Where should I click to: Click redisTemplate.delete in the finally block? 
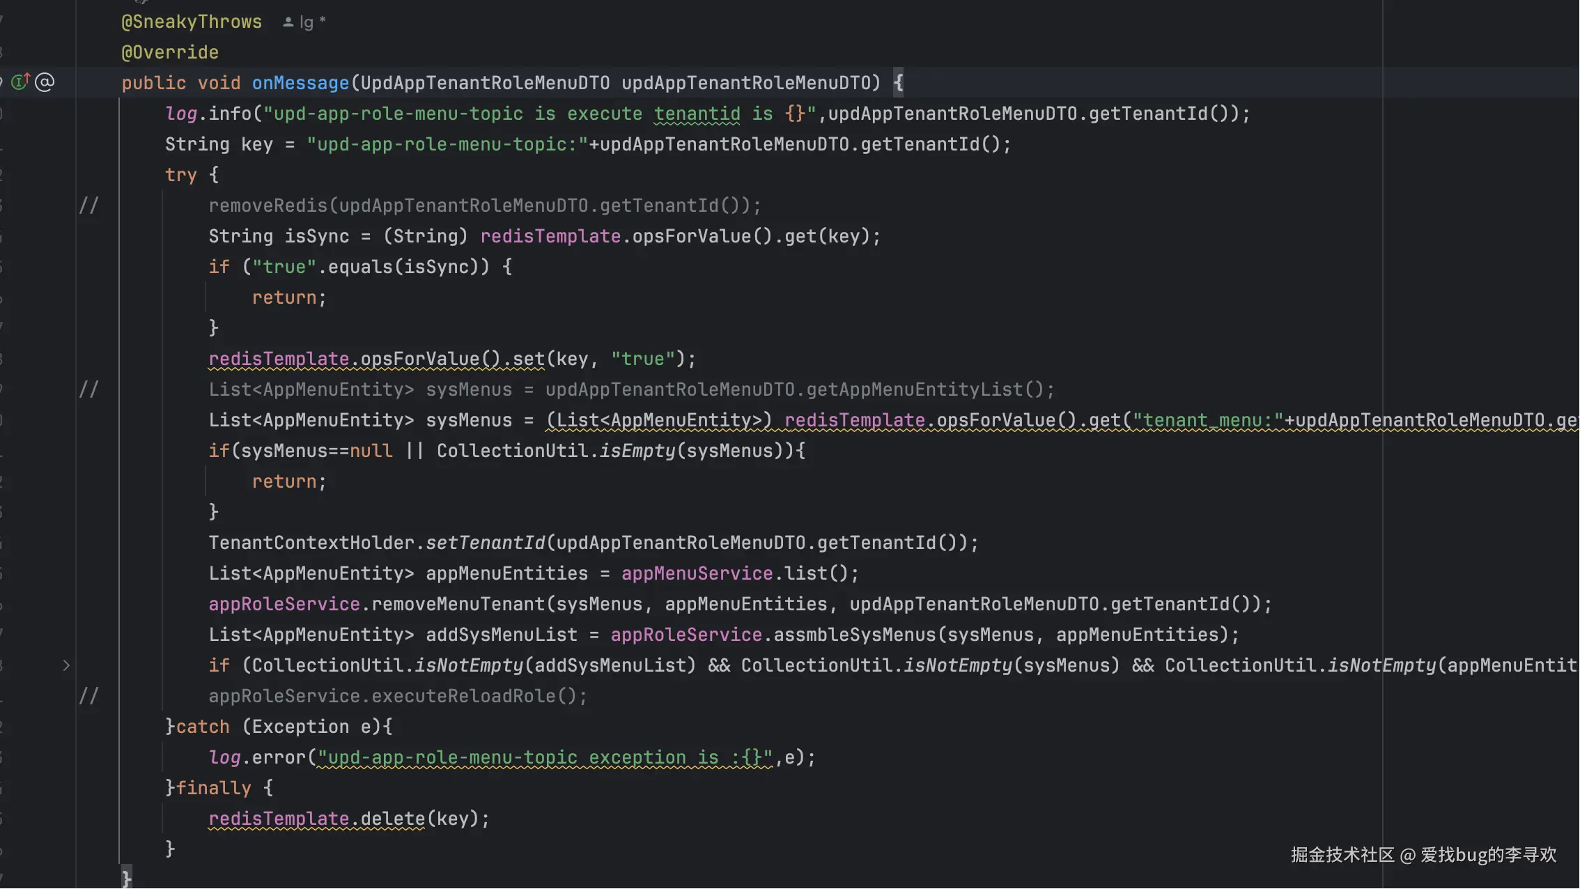317,819
